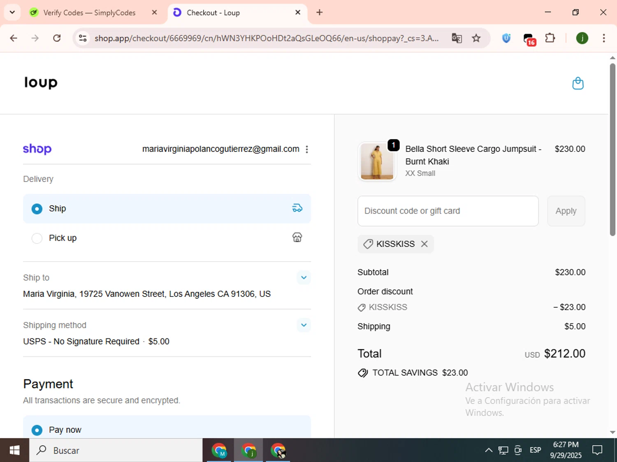Open the Extensions puzzle menu
617x462 pixels.
click(x=550, y=38)
